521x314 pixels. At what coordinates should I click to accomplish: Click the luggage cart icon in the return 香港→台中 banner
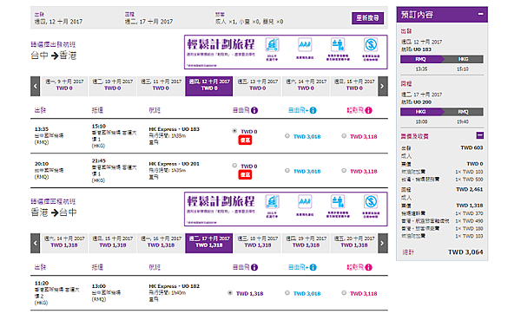pyautogui.click(x=272, y=202)
